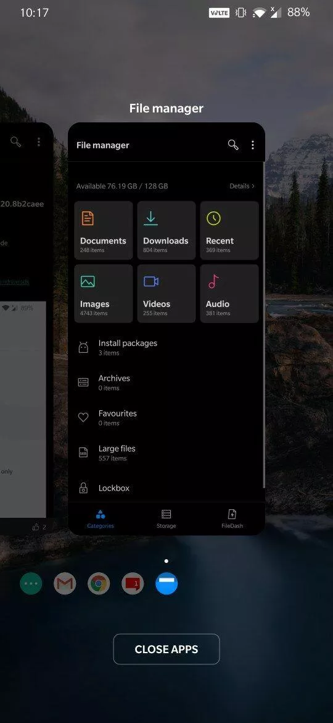The height and width of the screenshot is (723, 333).
Task: Open the Images category tile
Action: 104,294
